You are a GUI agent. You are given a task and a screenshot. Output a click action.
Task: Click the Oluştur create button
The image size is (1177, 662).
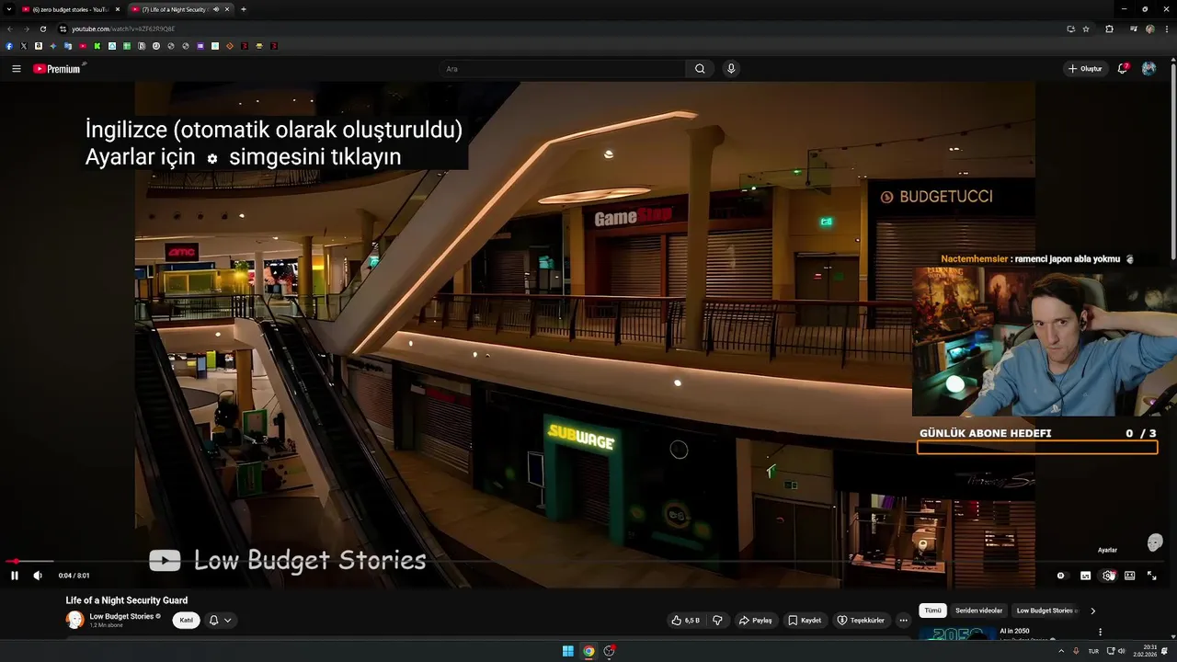pyautogui.click(x=1085, y=69)
